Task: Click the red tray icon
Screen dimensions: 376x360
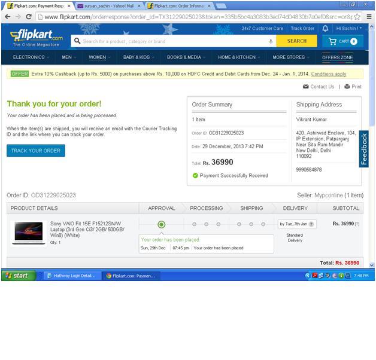Action: [315, 276]
